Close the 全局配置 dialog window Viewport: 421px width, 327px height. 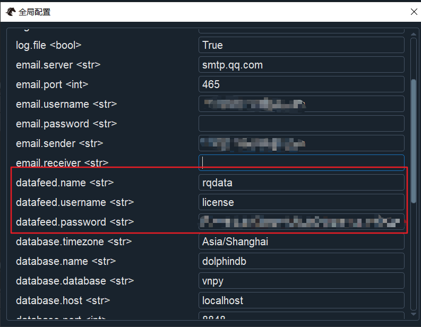click(414, 11)
